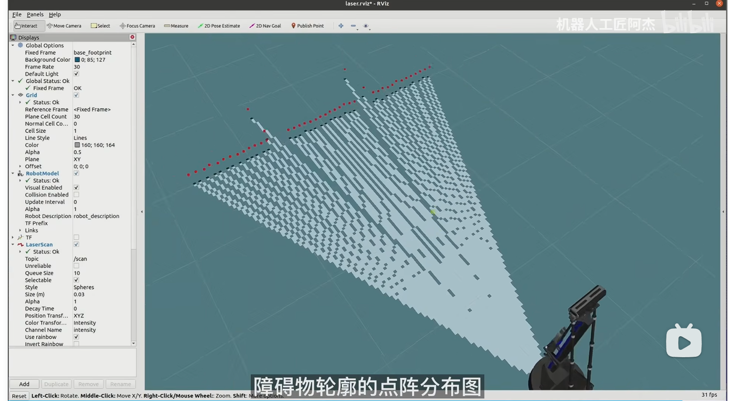Expand the Links node

(x=20, y=230)
